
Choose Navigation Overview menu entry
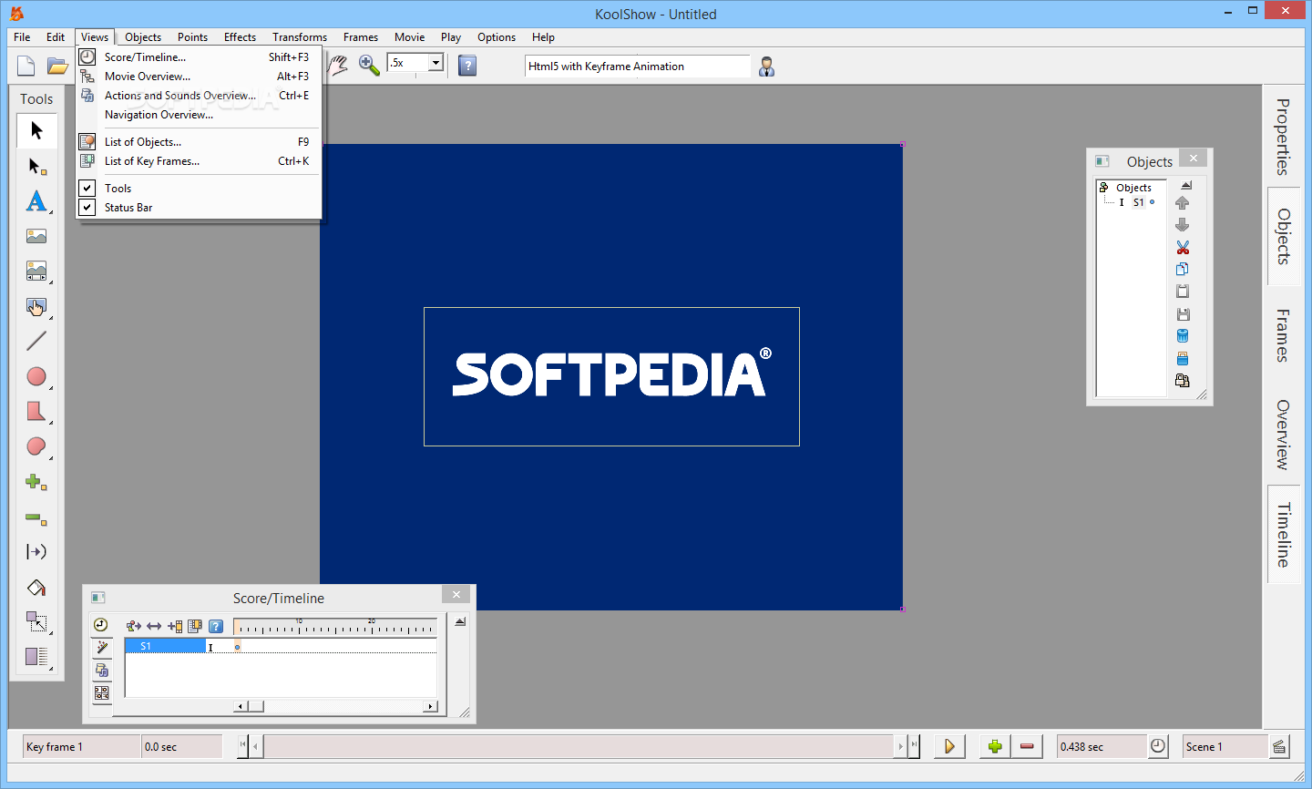coord(199,114)
